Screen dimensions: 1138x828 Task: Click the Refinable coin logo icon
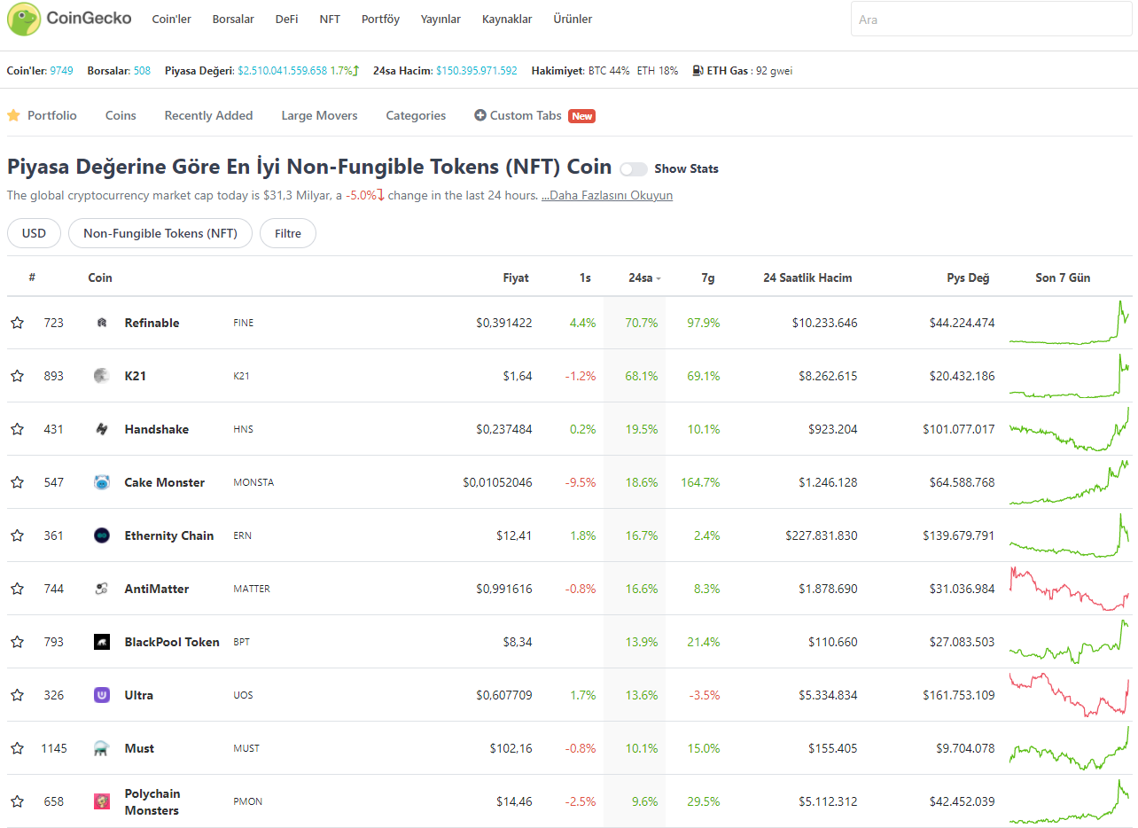[x=102, y=323]
